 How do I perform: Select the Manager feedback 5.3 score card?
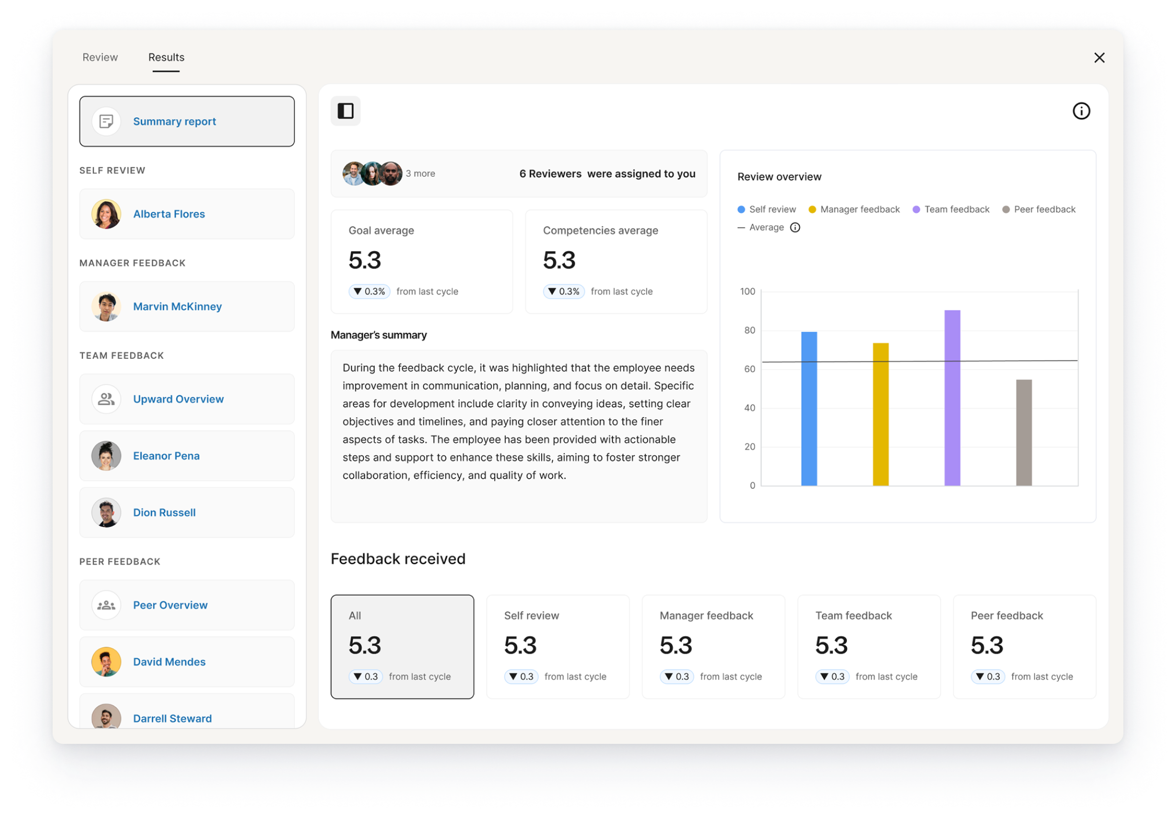click(713, 647)
